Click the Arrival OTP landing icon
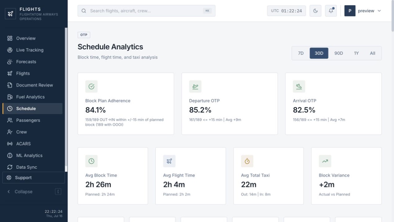The width and height of the screenshot is (394, 222). click(299, 87)
